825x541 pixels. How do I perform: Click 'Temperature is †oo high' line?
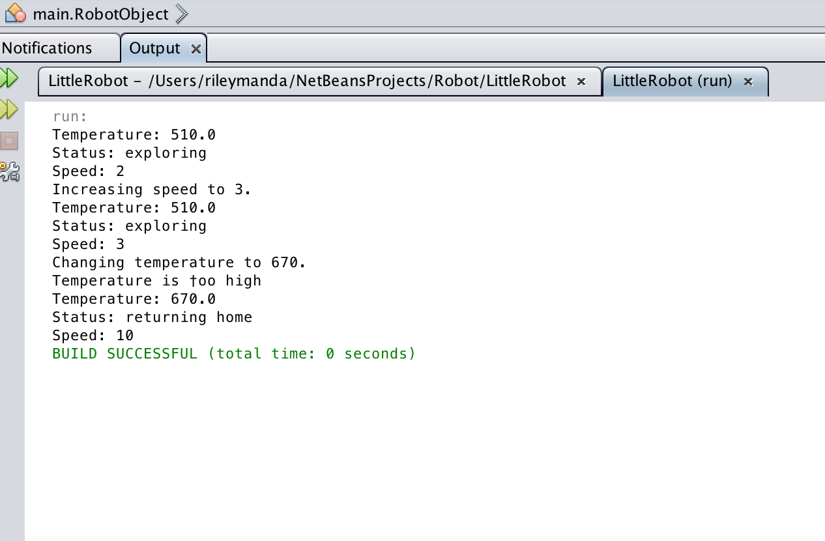pyautogui.click(x=156, y=281)
